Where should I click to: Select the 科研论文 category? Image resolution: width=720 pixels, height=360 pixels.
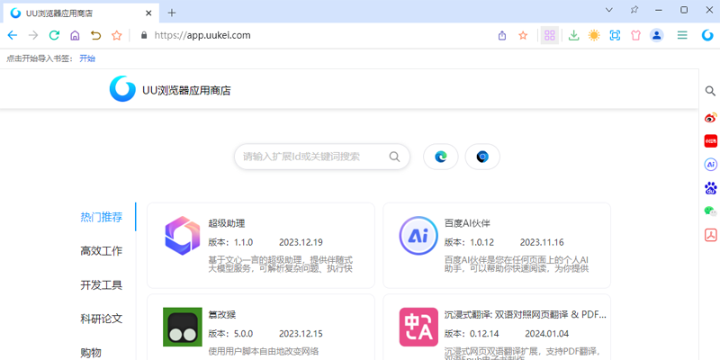[102, 319]
